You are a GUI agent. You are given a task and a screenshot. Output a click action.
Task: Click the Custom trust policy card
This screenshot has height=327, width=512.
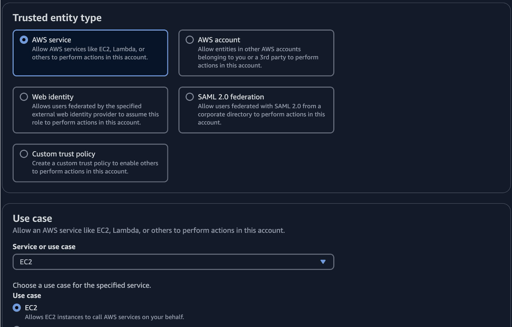tap(90, 163)
